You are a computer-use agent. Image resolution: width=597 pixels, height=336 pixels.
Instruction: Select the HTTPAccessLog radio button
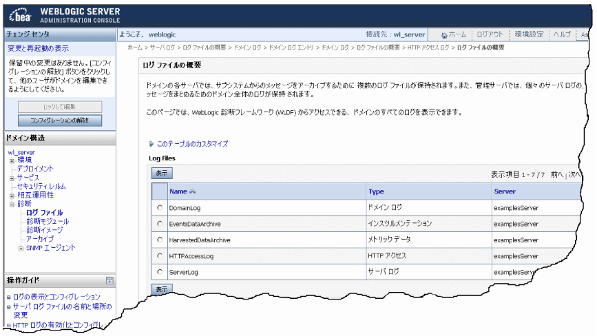(160, 255)
